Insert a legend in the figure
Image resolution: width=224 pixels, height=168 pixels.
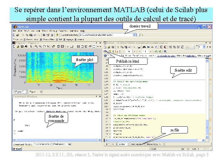pyautogui.click(x=63, y=47)
